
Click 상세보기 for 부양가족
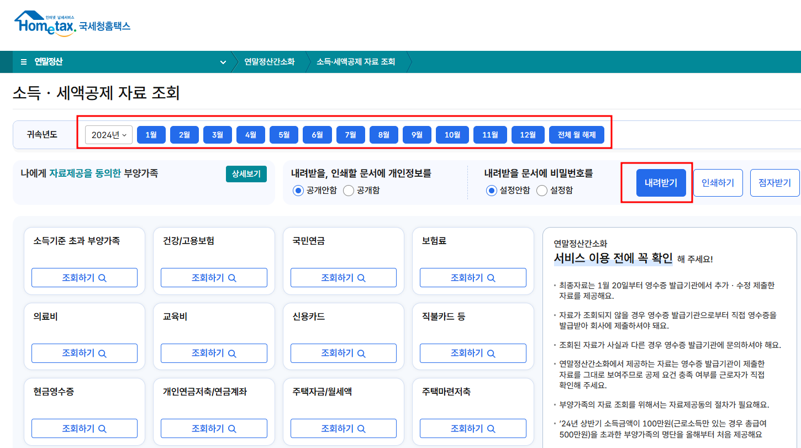click(x=246, y=173)
